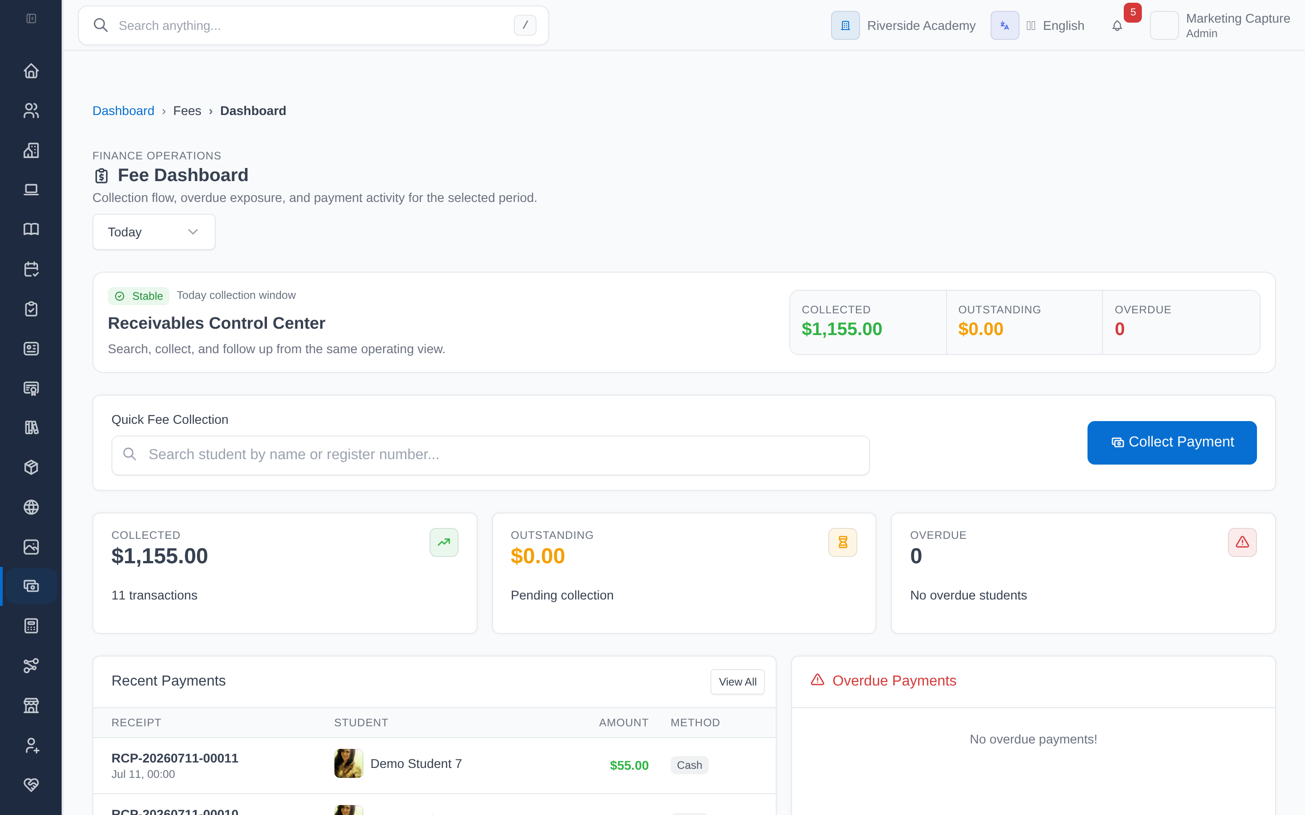Open the Users group icon in sidebar

pos(31,110)
